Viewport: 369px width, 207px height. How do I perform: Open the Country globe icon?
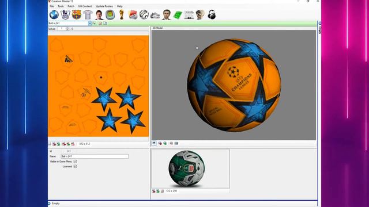click(x=54, y=15)
